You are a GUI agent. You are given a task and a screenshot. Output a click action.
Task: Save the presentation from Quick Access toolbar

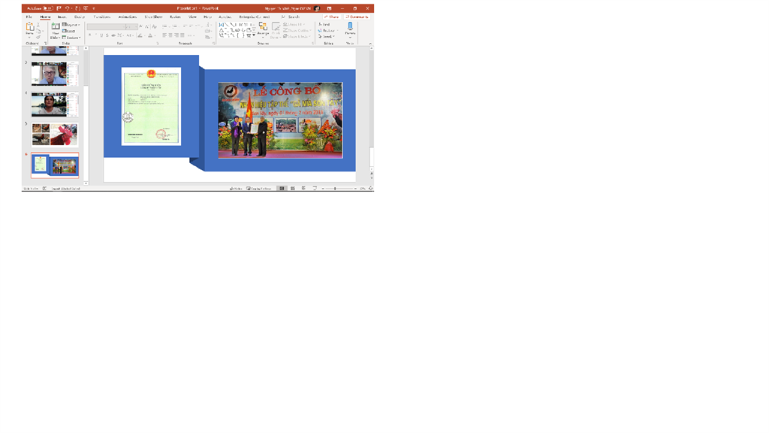click(x=59, y=8)
